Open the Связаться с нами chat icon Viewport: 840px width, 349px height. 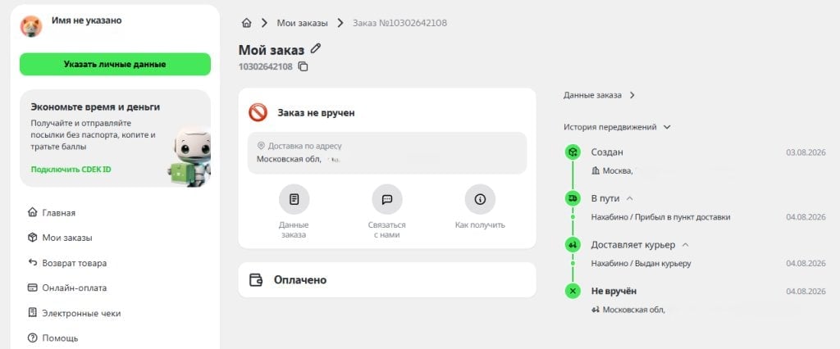tap(387, 200)
